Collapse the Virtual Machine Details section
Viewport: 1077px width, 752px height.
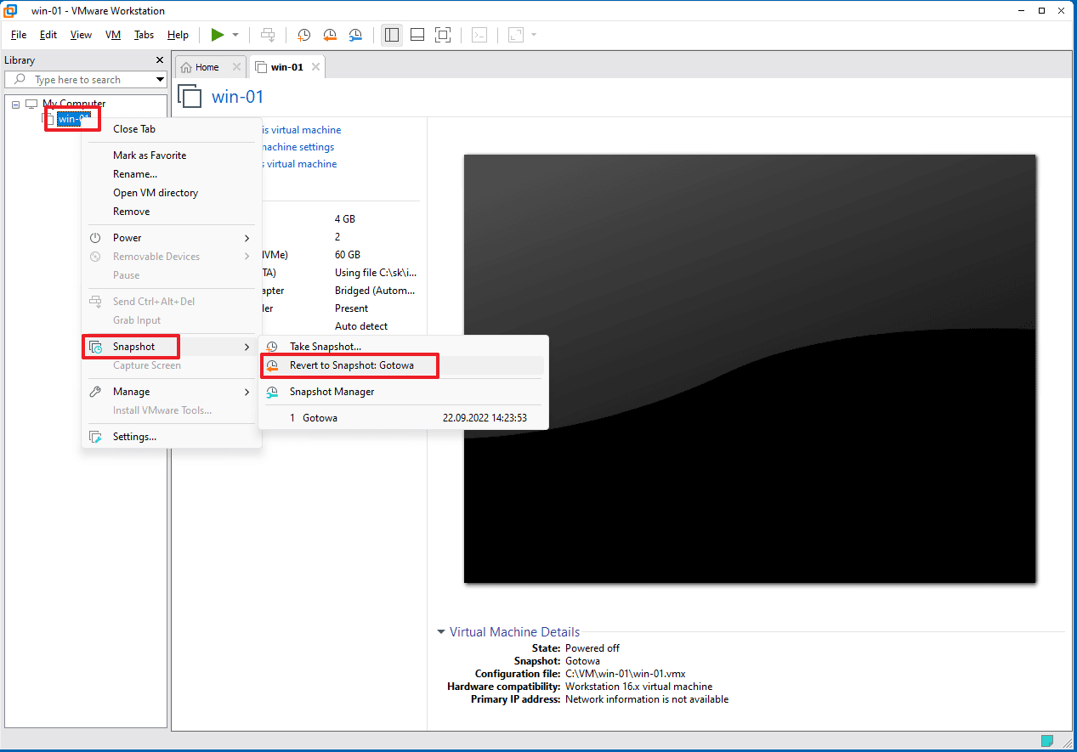click(440, 632)
